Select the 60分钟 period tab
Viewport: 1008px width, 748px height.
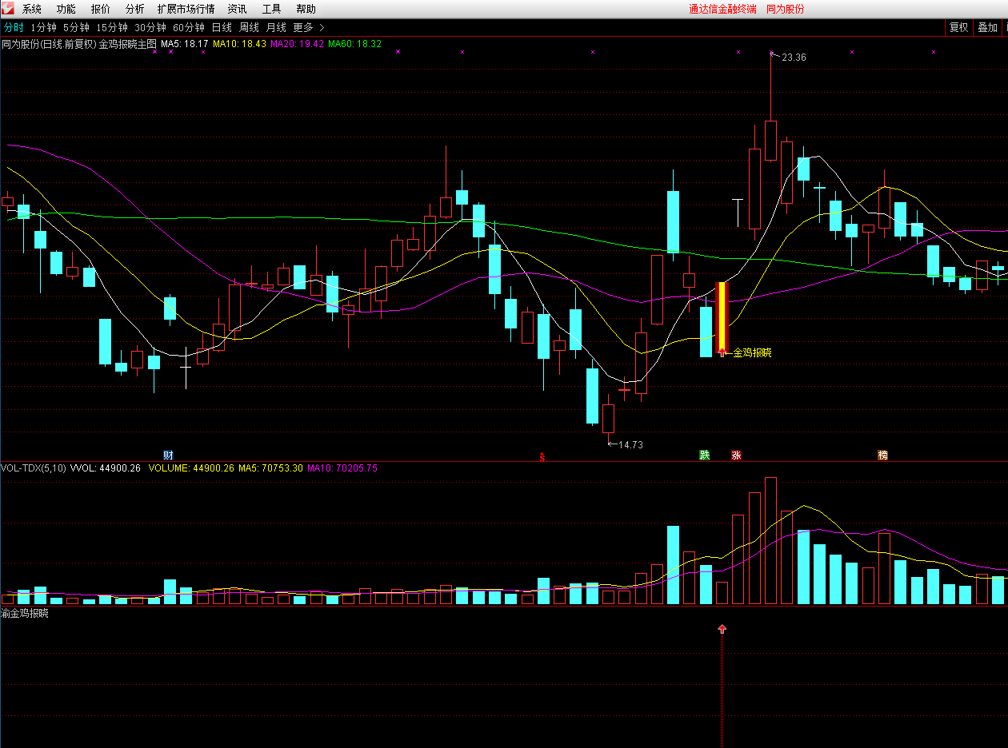[x=189, y=27]
